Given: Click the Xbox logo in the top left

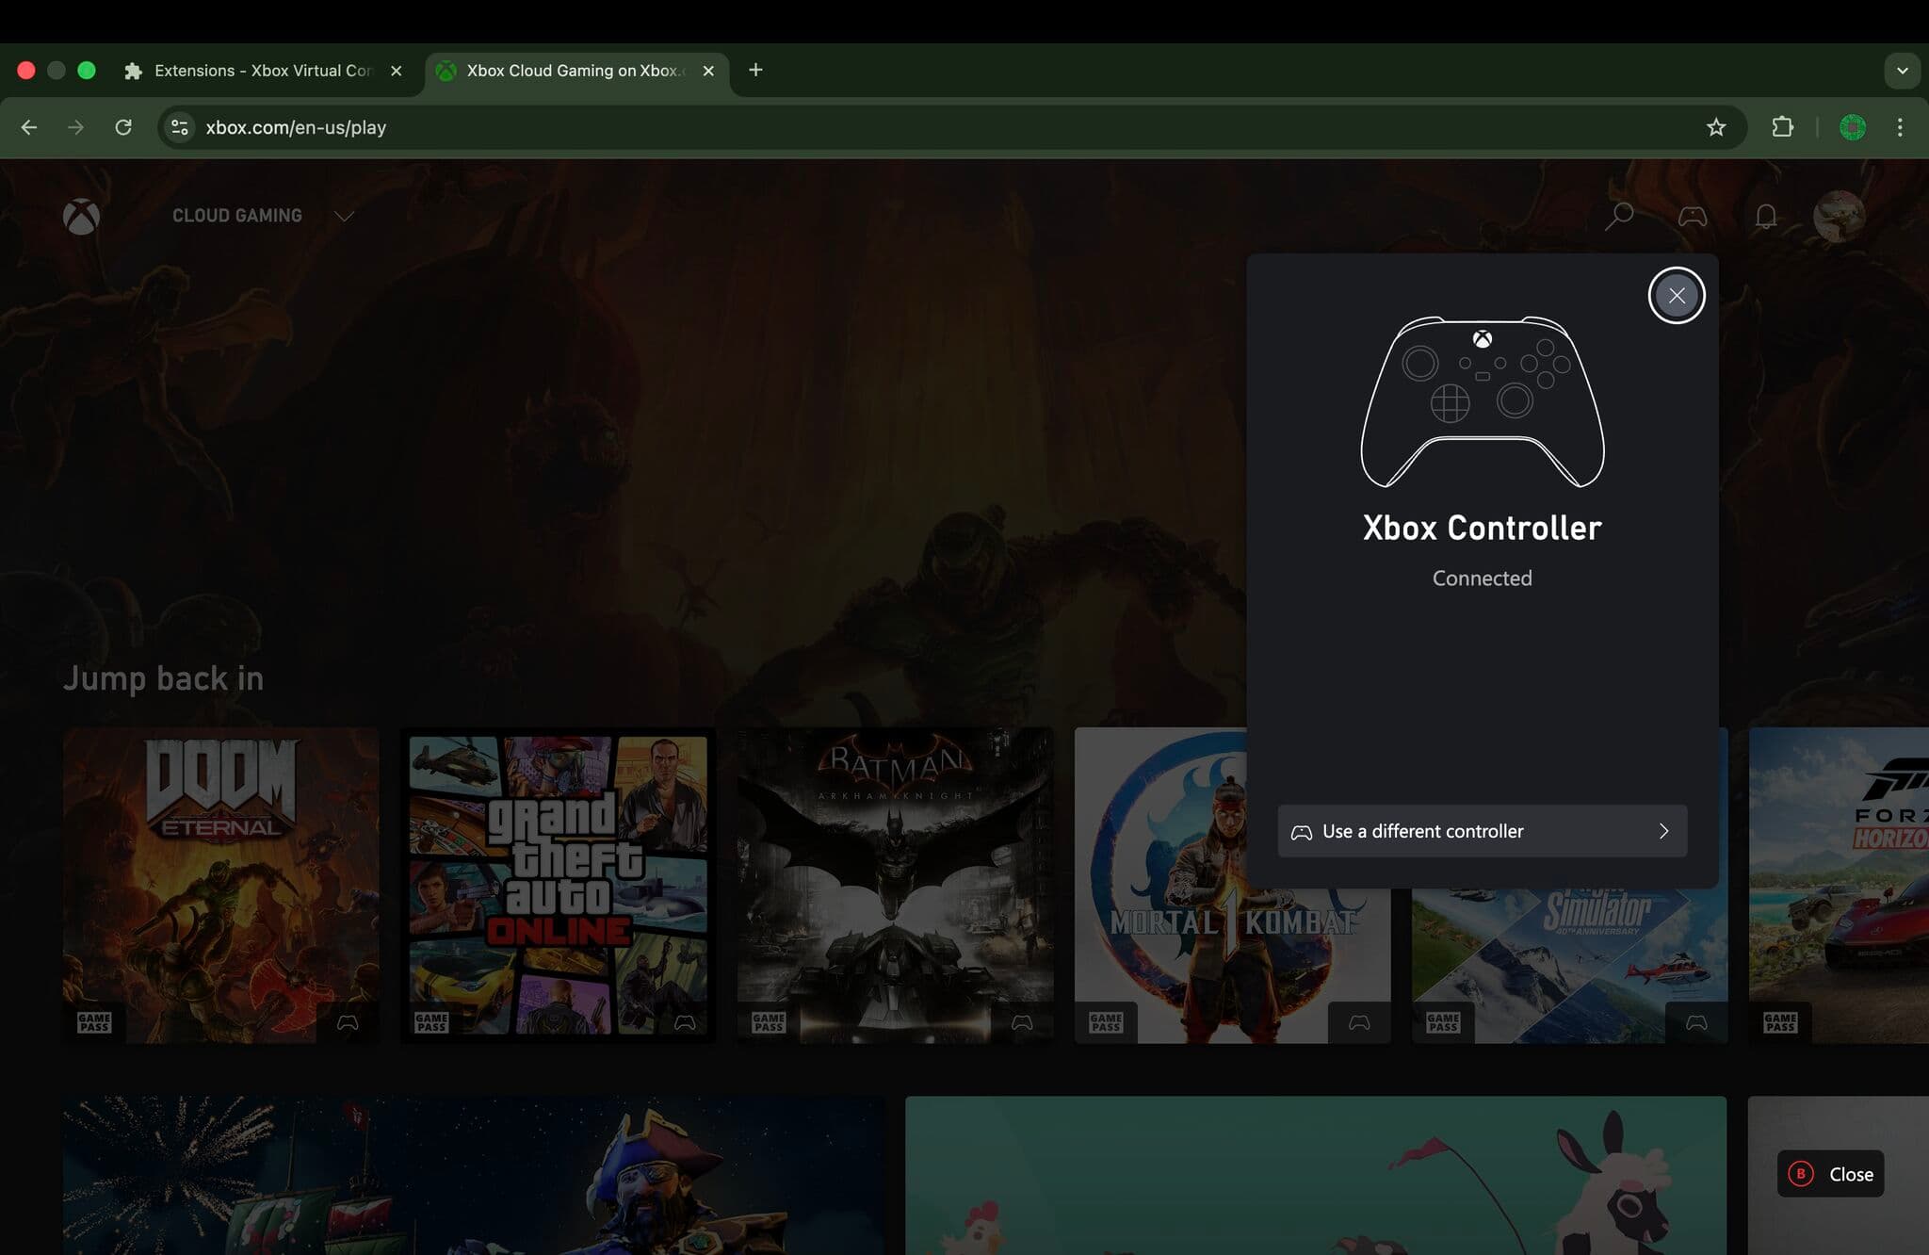Looking at the screenshot, I should pyautogui.click(x=83, y=217).
